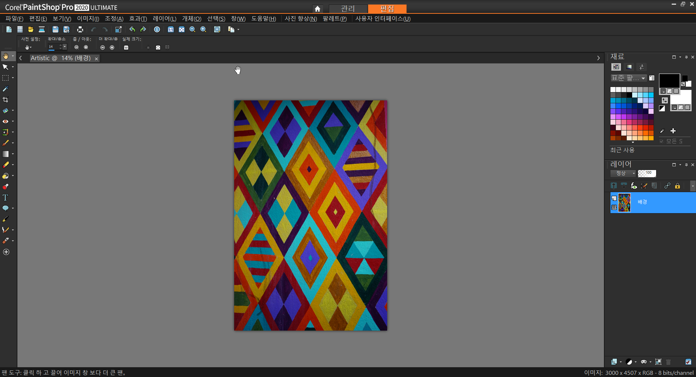Viewport: 696px width, 377px height.
Task: Expand the paste options dropdown arrow
Action: 238,30
